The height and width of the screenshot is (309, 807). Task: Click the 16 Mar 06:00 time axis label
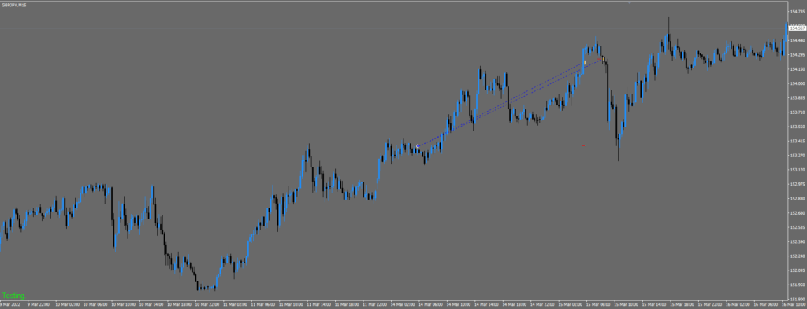[765, 305]
